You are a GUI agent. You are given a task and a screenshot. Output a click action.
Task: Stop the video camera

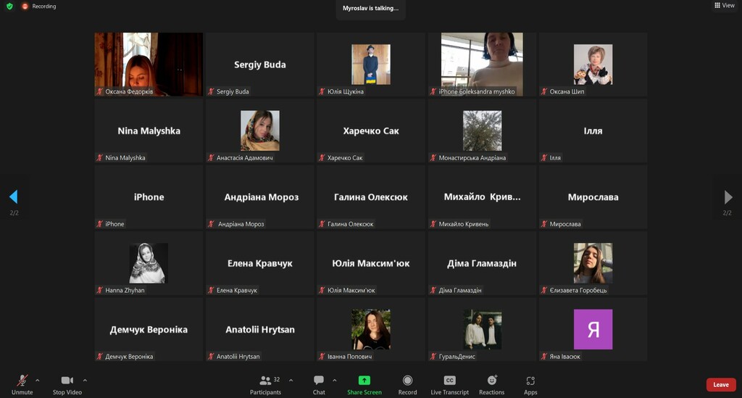pos(67,384)
